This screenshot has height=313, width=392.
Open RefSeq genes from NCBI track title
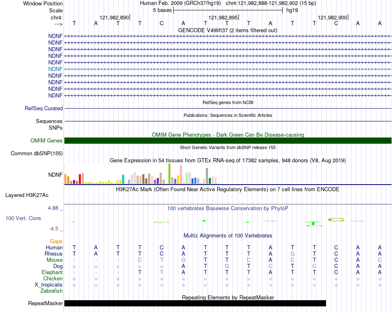228,102
